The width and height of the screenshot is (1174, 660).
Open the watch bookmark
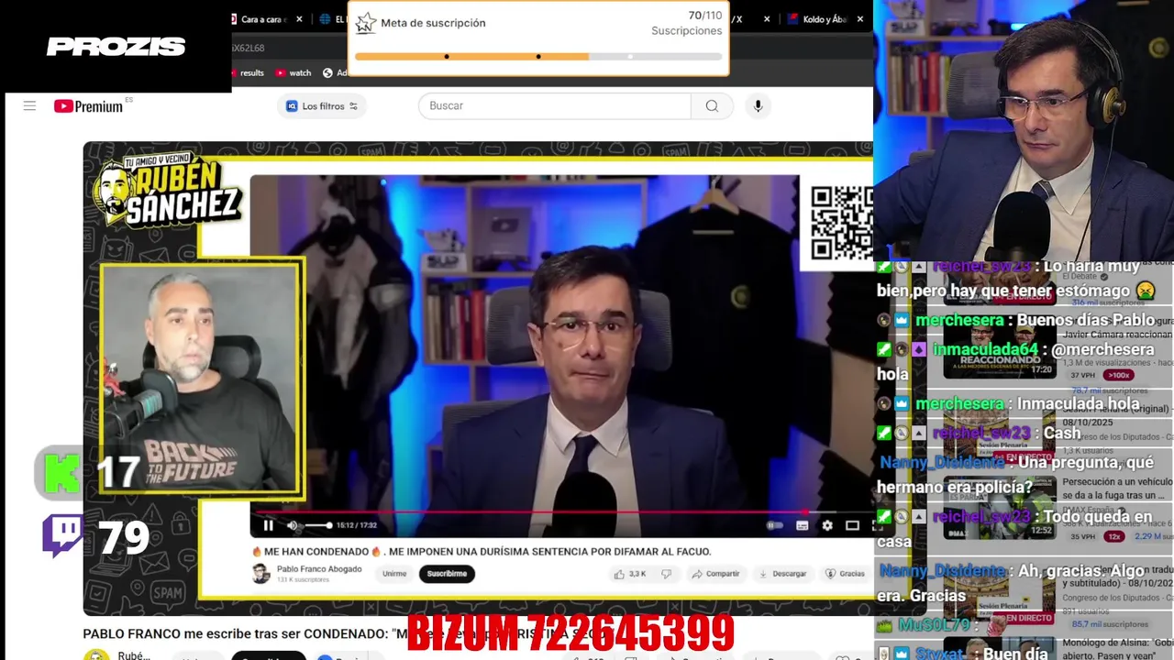pyautogui.click(x=293, y=73)
